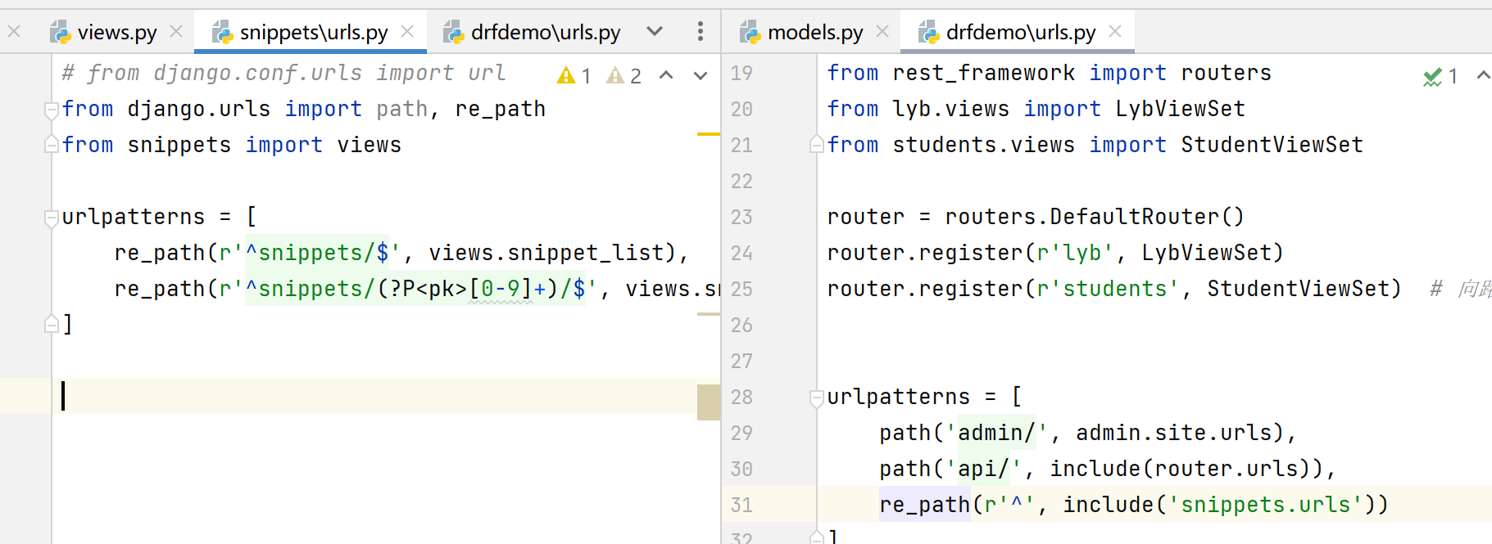
Task: Click the yellow warning indicator icon
Action: (566, 76)
